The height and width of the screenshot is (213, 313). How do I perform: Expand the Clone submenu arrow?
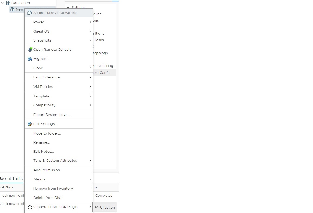(90, 68)
